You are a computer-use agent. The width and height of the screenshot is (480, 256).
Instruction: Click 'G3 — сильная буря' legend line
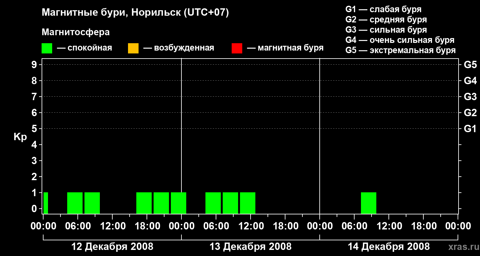[386, 30]
